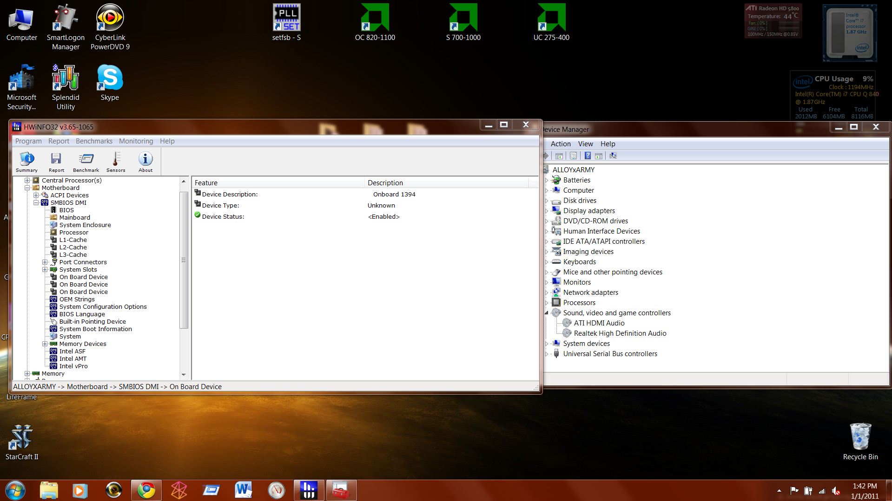Expand the Memory root node
This screenshot has height=501, width=892.
(27, 373)
